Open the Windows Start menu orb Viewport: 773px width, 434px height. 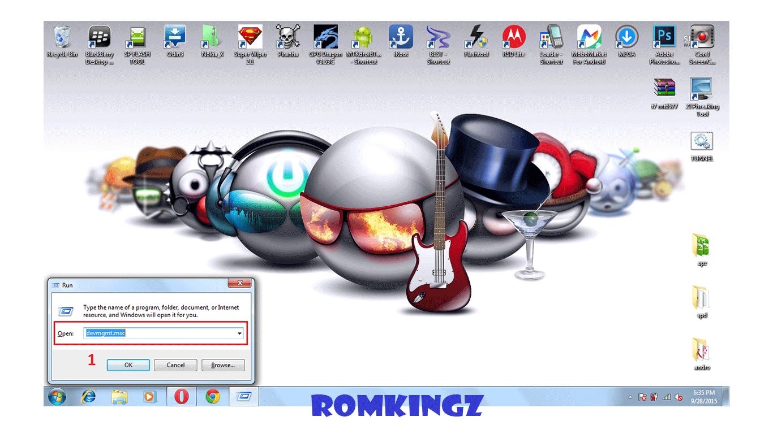(57, 397)
